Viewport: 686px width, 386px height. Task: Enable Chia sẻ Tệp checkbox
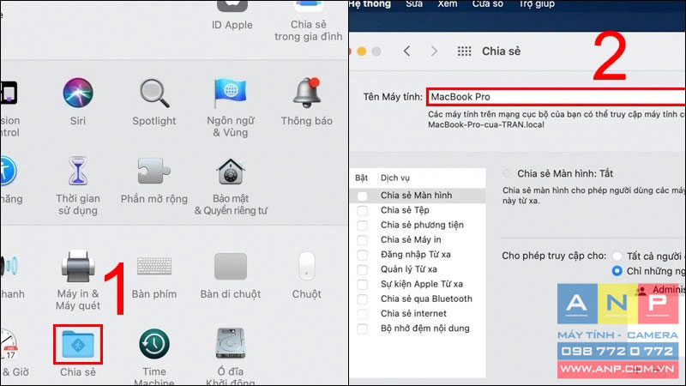362,210
